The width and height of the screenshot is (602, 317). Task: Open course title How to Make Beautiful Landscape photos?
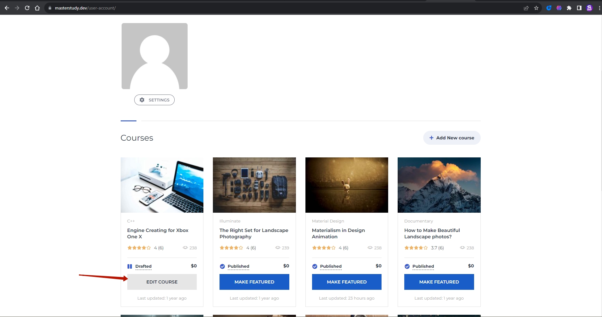[432, 234]
